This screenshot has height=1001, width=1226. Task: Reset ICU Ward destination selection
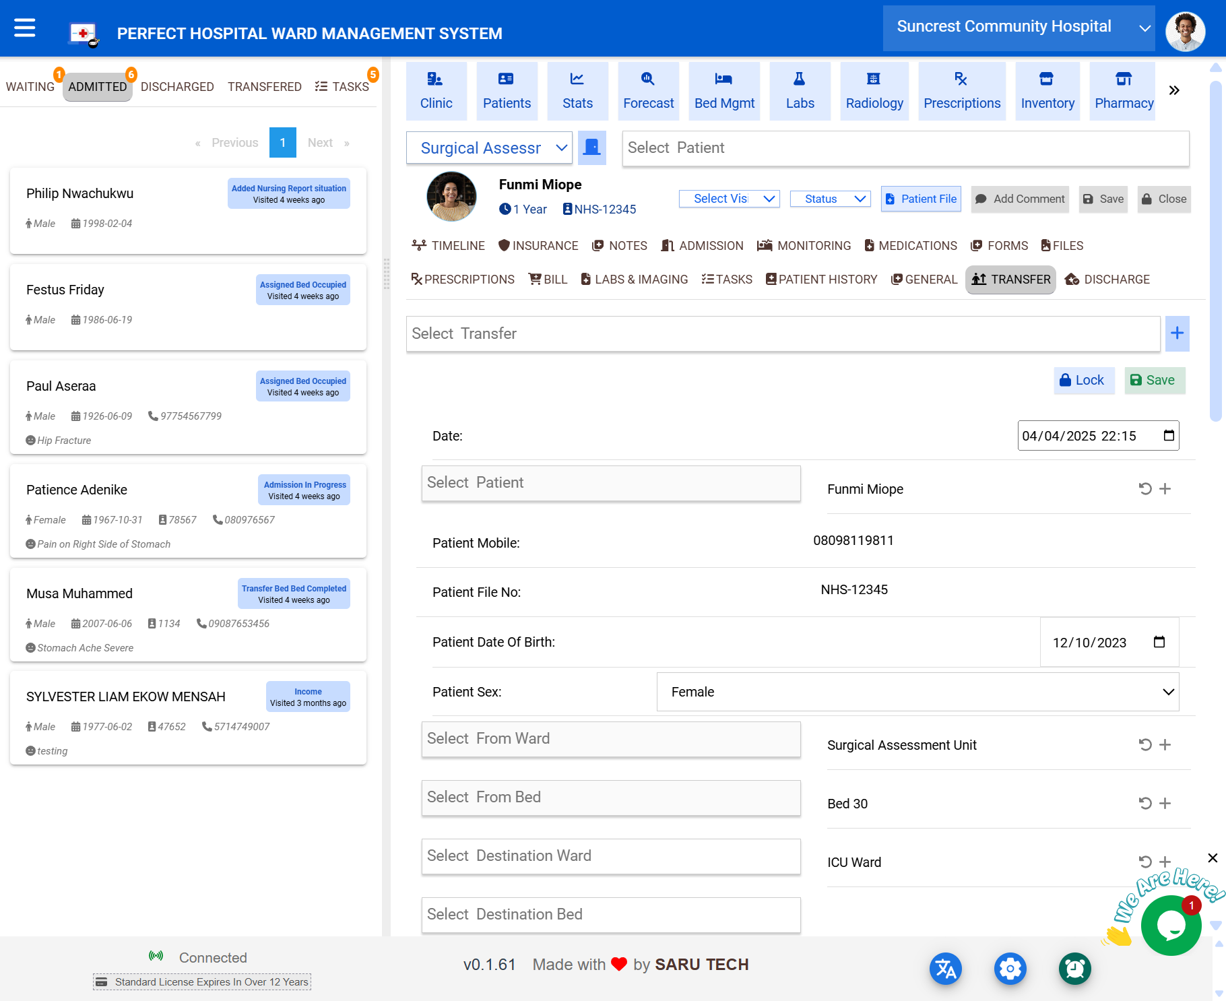click(1145, 862)
